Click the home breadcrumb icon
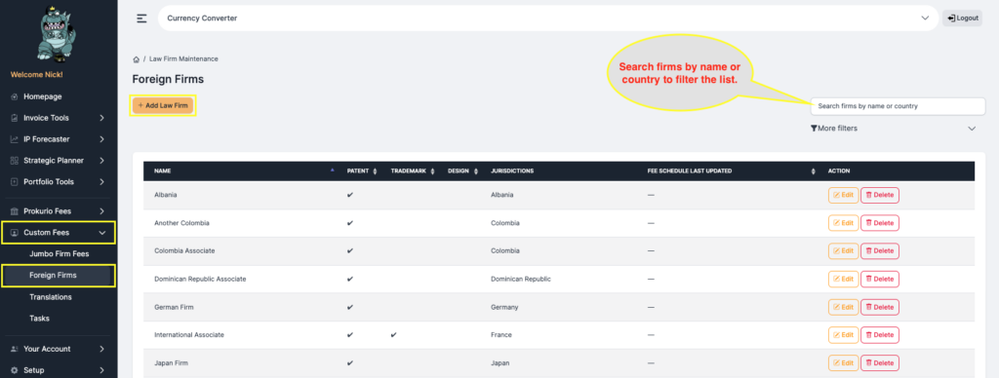Screen dimensions: 999x378 [x=136, y=59]
